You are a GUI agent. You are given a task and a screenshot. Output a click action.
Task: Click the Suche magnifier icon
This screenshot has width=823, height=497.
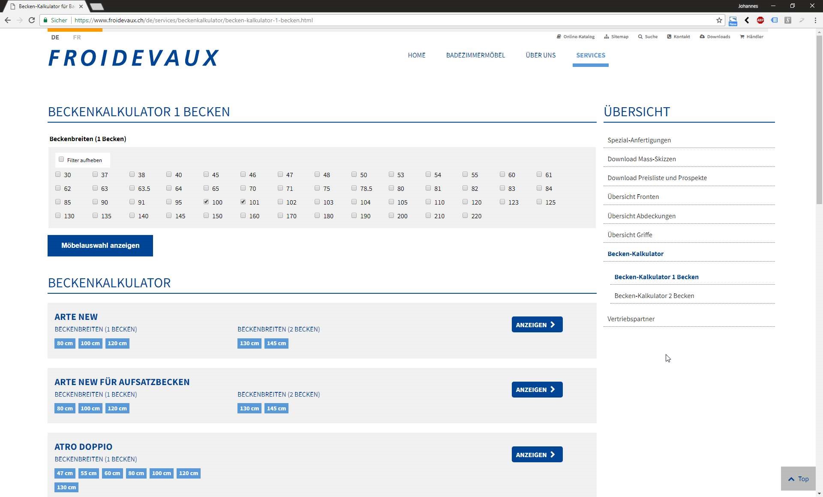click(640, 36)
